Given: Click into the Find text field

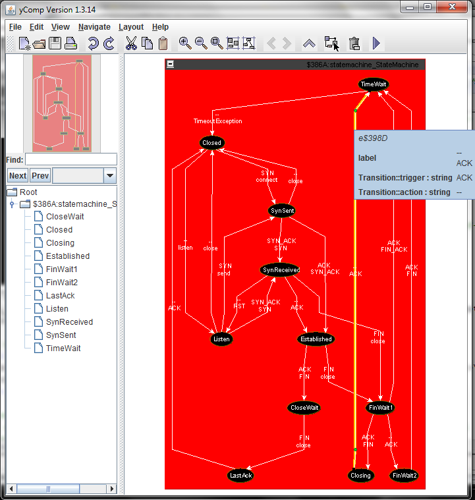Looking at the screenshot, I should 70,159.
